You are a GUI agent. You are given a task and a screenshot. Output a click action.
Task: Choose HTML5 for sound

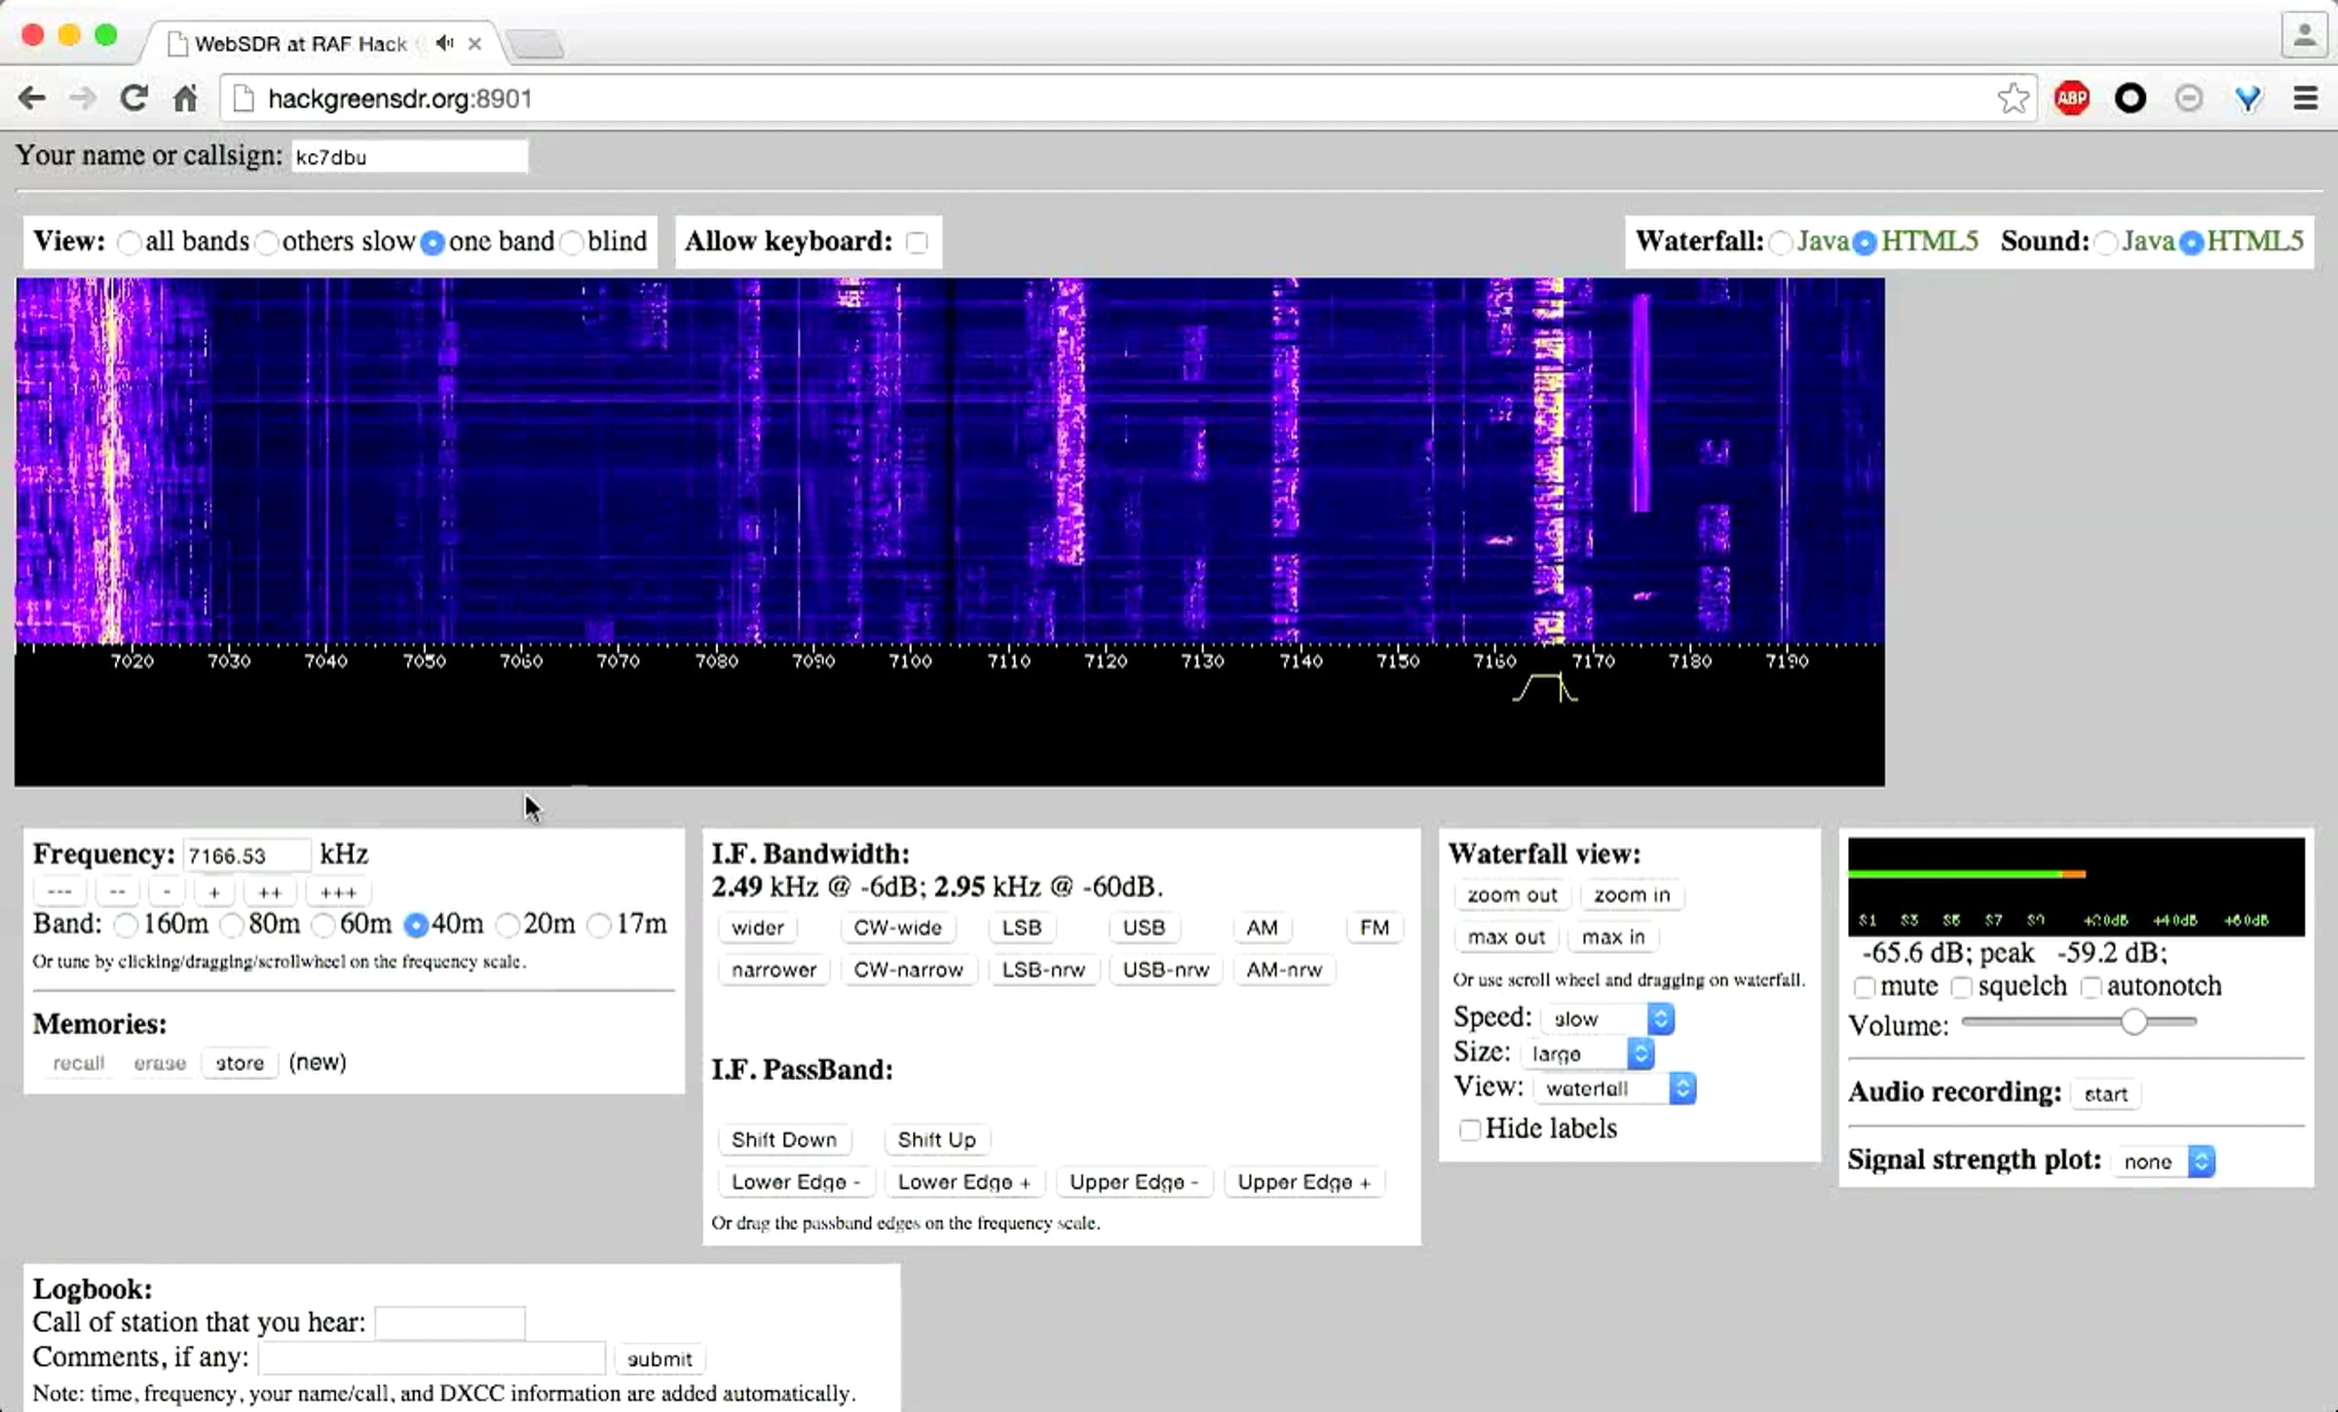pyautogui.click(x=2191, y=243)
